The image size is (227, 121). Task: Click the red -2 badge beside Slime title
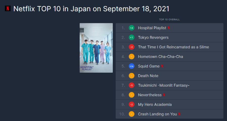pyautogui.click(x=131, y=47)
